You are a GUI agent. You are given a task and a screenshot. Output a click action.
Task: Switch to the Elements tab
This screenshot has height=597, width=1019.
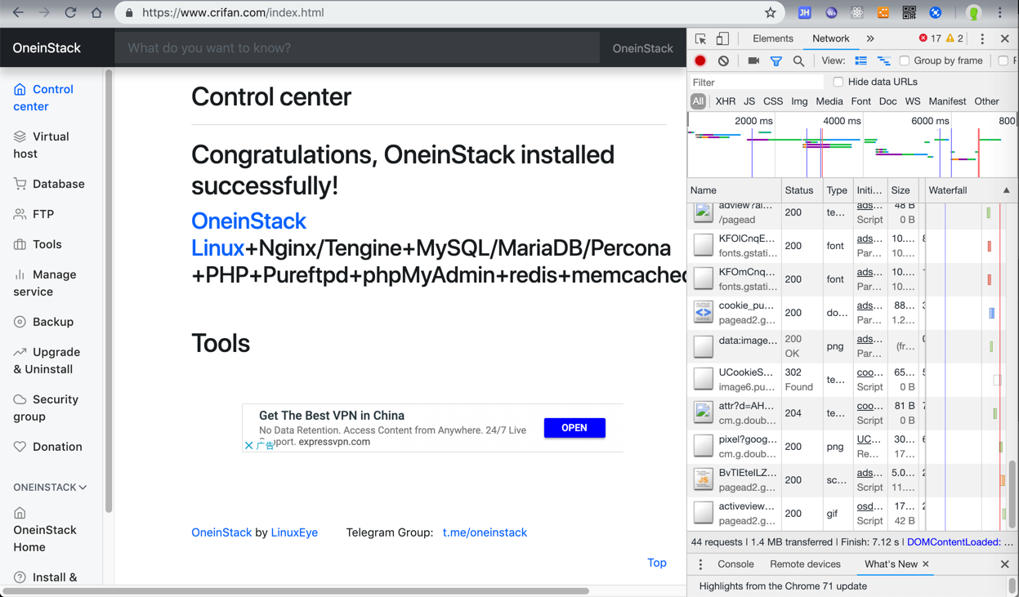coord(772,38)
